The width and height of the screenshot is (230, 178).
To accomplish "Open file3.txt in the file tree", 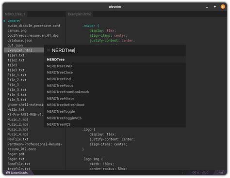I will click(x=16, y=70).
